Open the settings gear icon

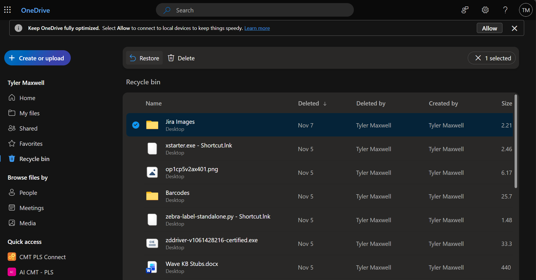coord(485,10)
